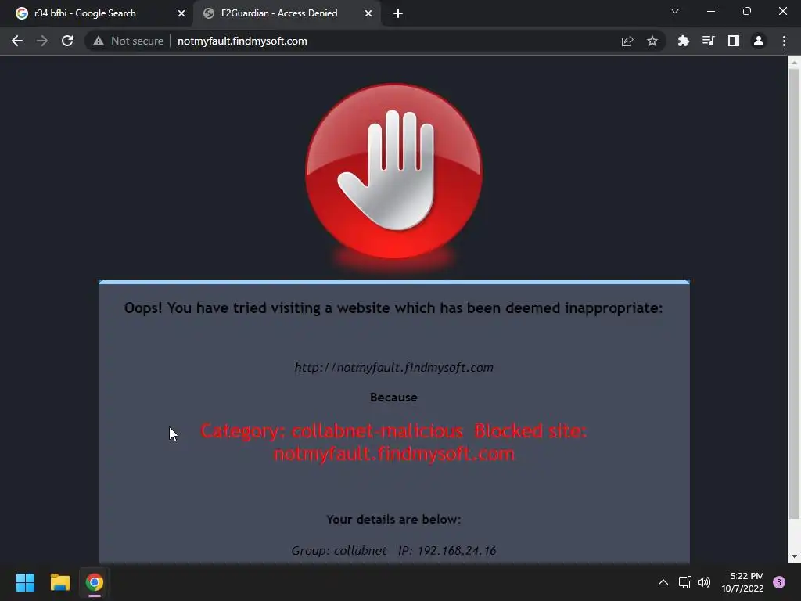801x601 pixels.
Task: Open the clock showing 5:22 PM
Action: [x=742, y=582]
